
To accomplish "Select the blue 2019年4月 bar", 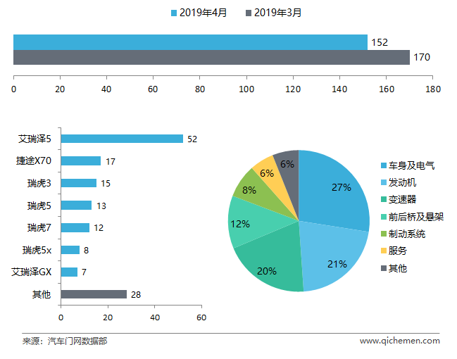I will [190, 42].
